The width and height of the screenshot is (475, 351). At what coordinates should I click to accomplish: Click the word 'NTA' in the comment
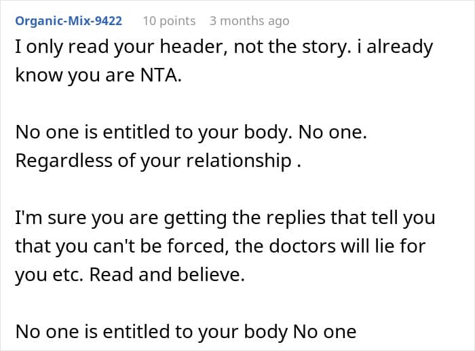coord(159,75)
